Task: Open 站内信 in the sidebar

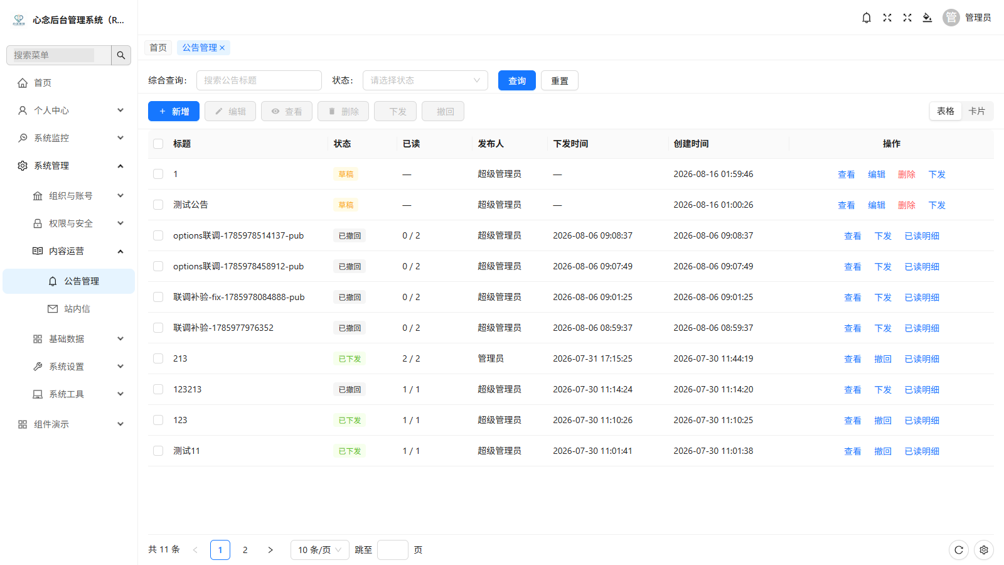Action: pyautogui.click(x=77, y=309)
